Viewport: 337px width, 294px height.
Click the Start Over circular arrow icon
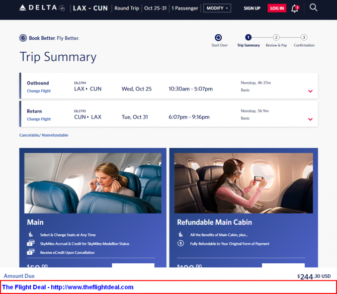[x=218, y=38]
